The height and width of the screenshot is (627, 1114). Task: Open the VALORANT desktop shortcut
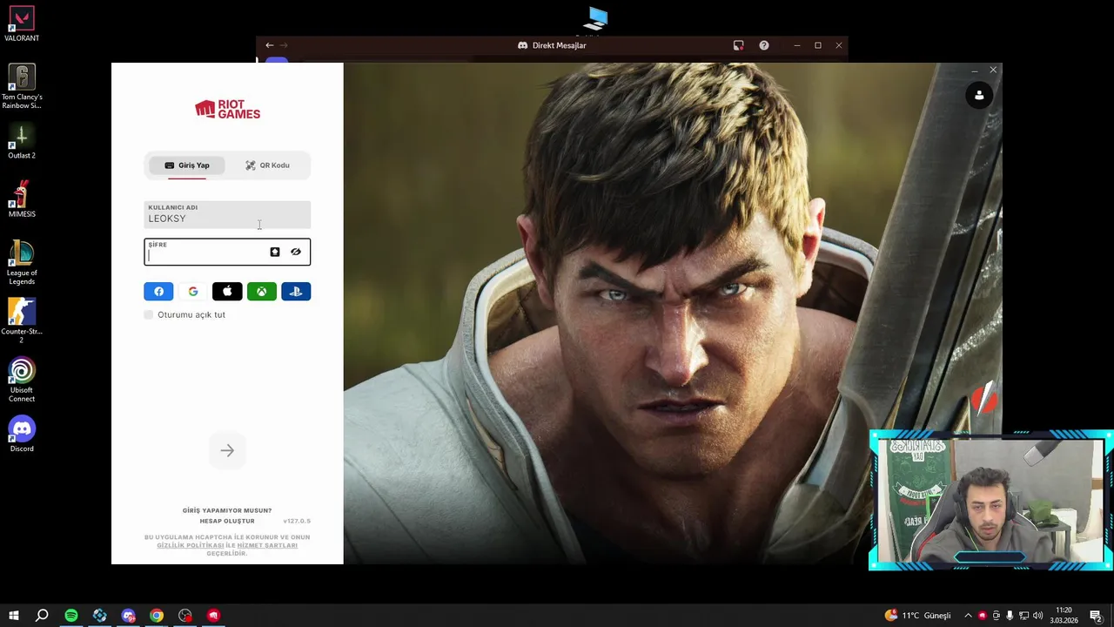[22, 24]
